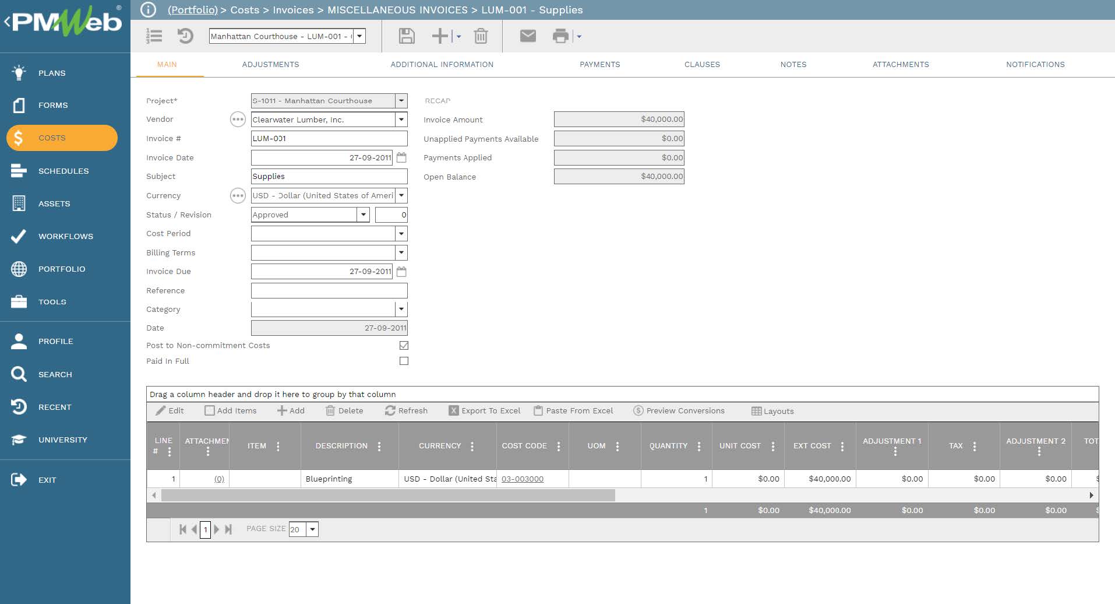Expand the Vendor dropdown arrow
Screen dimensions: 1115x604
[x=401, y=120]
